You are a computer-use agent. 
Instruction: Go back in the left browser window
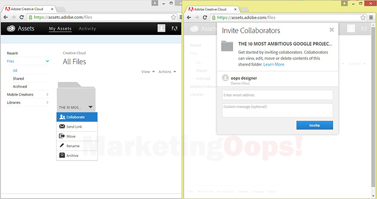coord(6,17)
